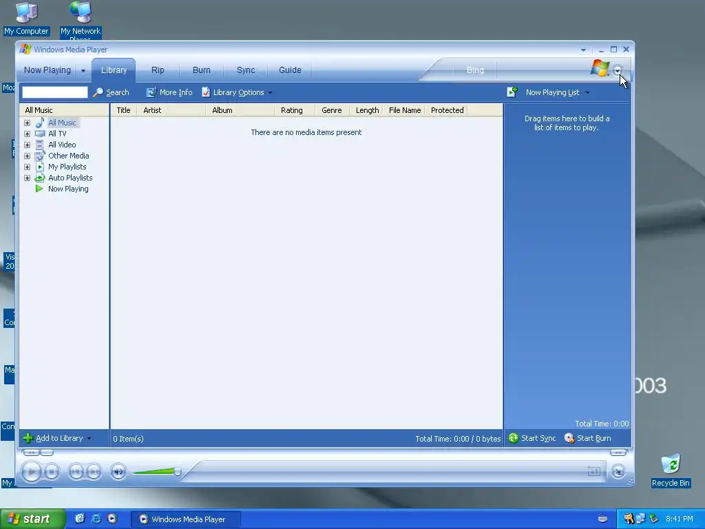705x529 pixels.
Task: Sort by the Length column header
Action: (x=366, y=110)
